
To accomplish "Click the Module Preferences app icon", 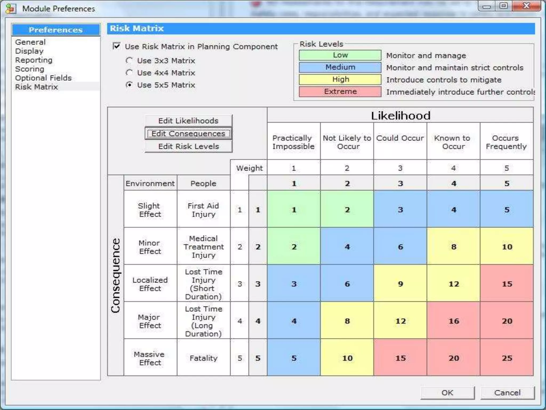I will [x=11, y=9].
